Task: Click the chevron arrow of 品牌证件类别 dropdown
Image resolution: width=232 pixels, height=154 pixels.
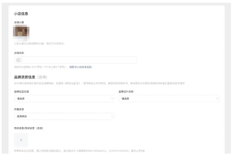Action: tap(216, 99)
